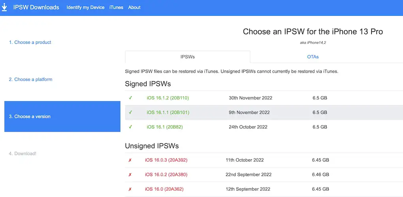The height and width of the screenshot is (197, 403).
Task: Click green checkmark beside iOS 16.1
Action: [131, 127]
